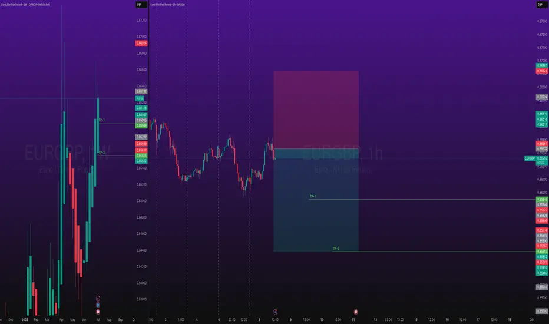Click the Euro / British Pound 1h chart title
This screenshot has width=549, height=324.
pyautogui.click(x=168, y=5)
